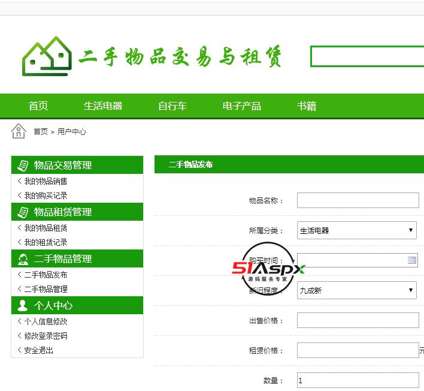
Task: Open 二手物品管理 sidebar link
Action: pos(46,289)
